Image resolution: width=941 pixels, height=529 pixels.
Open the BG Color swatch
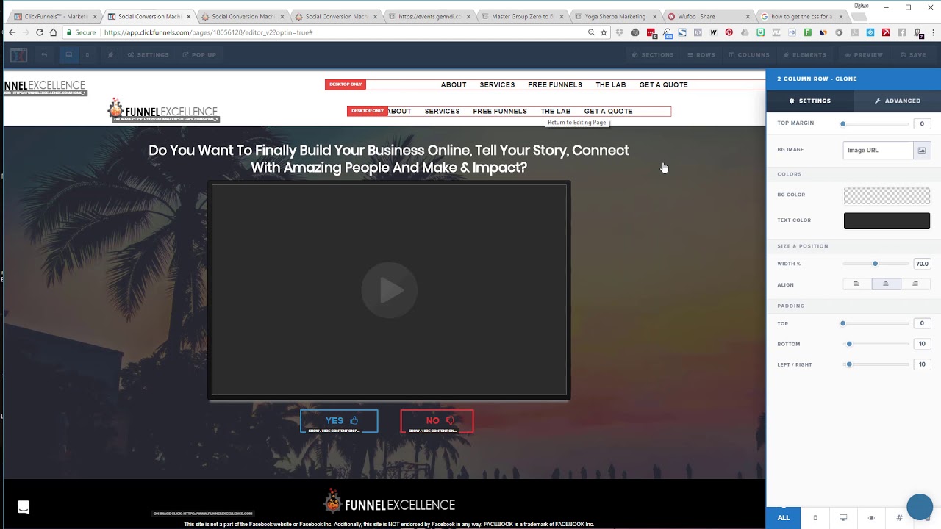click(887, 195)
